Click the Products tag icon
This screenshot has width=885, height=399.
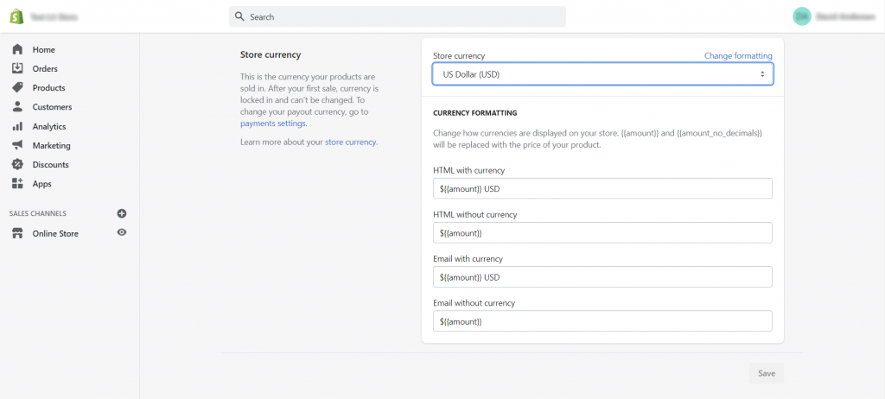point(17,87)
